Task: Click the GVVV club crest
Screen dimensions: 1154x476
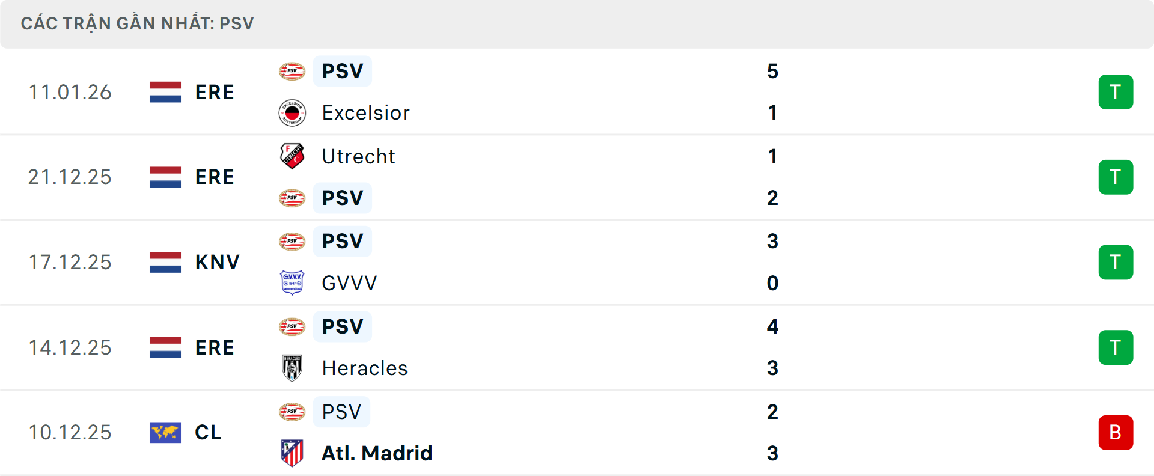Action: [292, 282]
